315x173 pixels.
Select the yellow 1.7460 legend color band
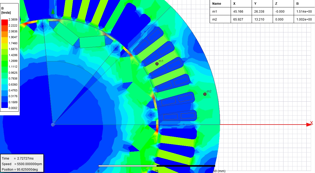[5, 46]
